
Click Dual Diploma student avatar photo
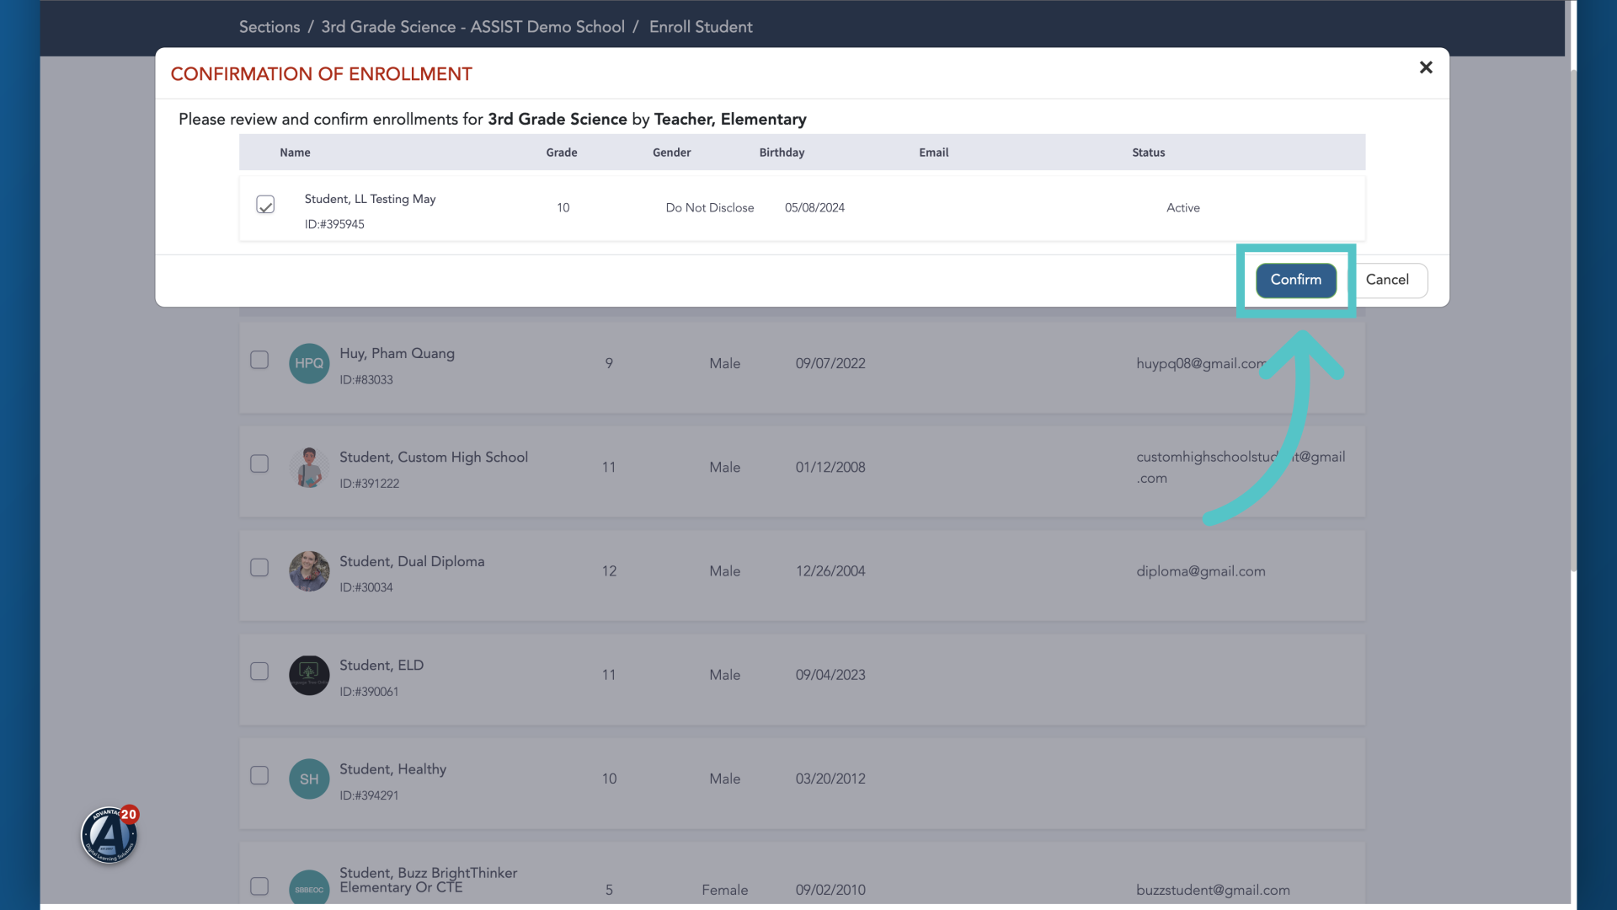(309, 571)
